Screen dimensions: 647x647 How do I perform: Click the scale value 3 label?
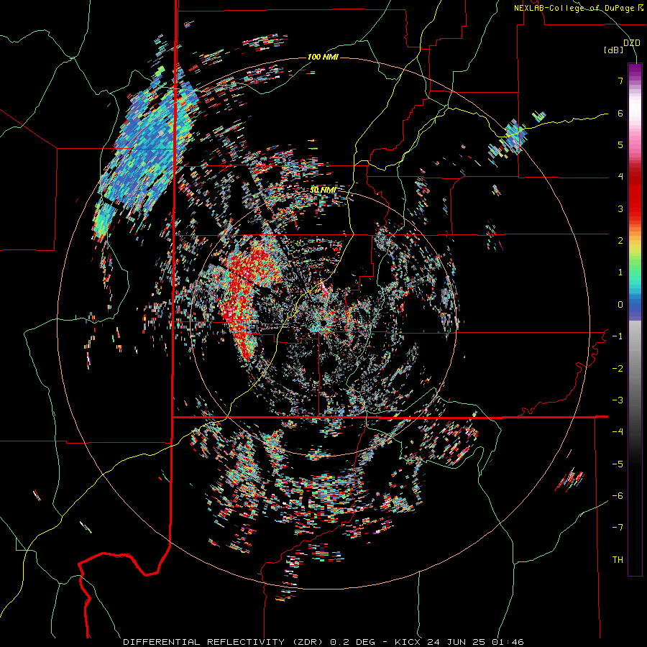point(620,208)
